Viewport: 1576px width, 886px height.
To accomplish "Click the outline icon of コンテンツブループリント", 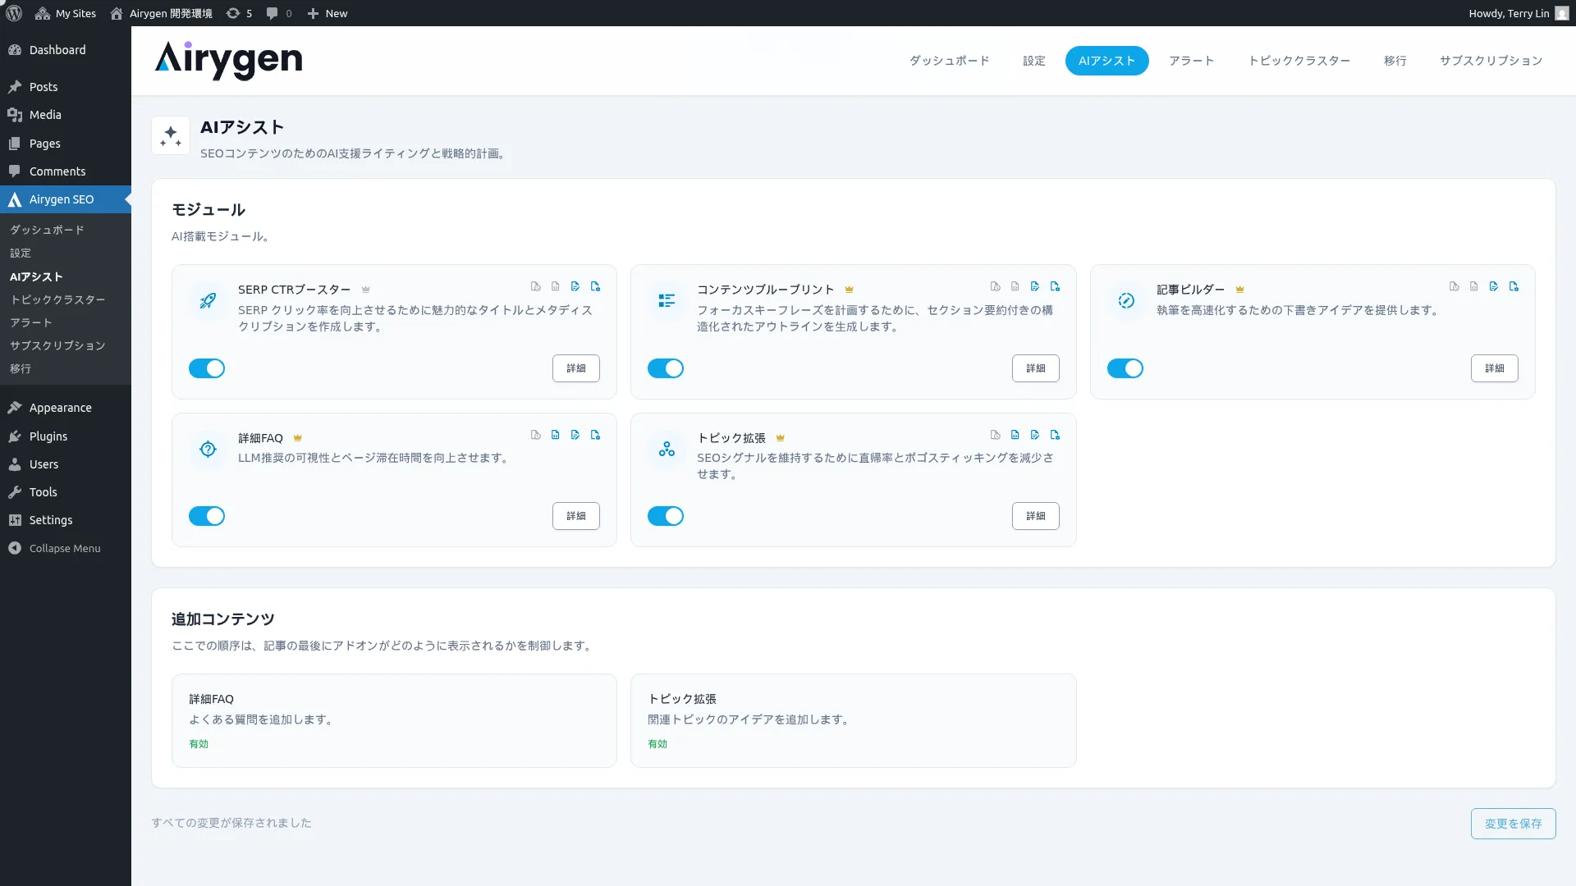I will 667,301.
